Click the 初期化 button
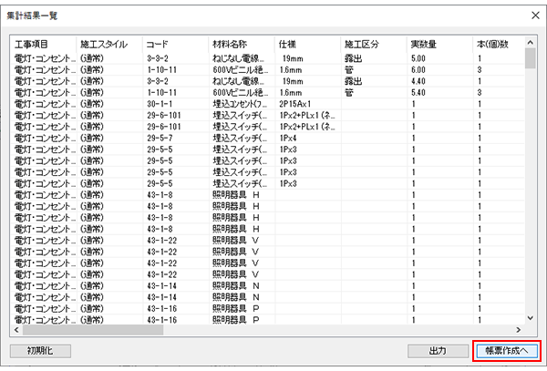 pos(40,350)
